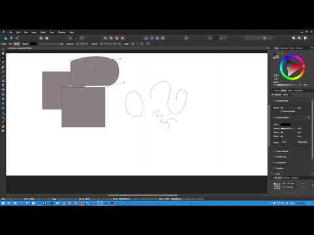314x235 pixels.
Task: Click the Offset Tool button
Action: pyautogui.click(x=302, y=142)
